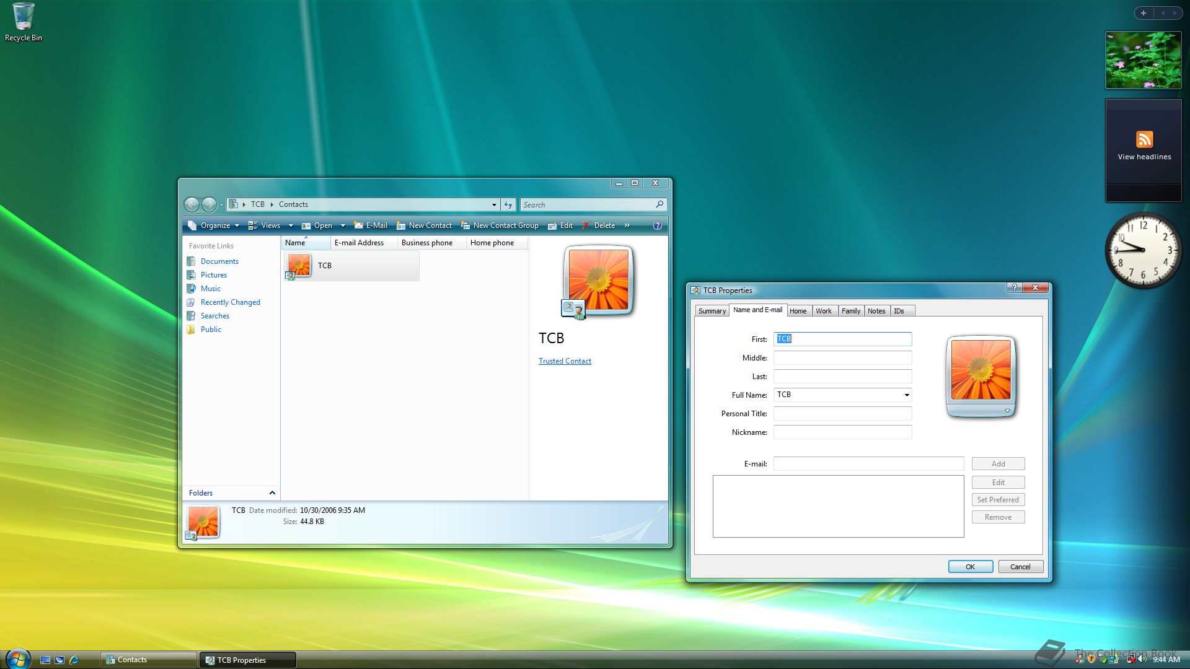This screenshot has width=1190, height=669.
Task: Click the Explorer help question mark icon
Action: pyautogui.click(x=658, y=225)
